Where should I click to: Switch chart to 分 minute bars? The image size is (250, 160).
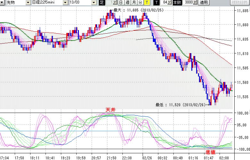(x=140, y=3)
